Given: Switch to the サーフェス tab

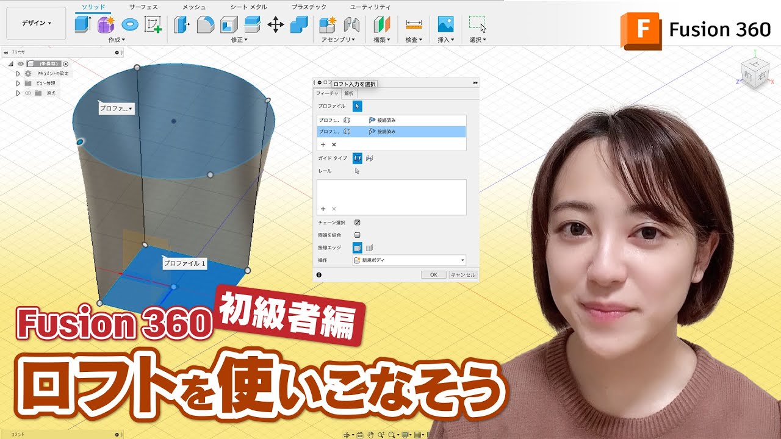Looking at the screenshot, I should pyautogui.click(x=143, y=7).
